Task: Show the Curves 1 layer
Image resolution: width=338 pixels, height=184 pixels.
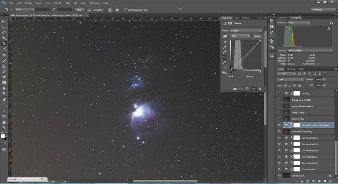Action: click(279, 94)
